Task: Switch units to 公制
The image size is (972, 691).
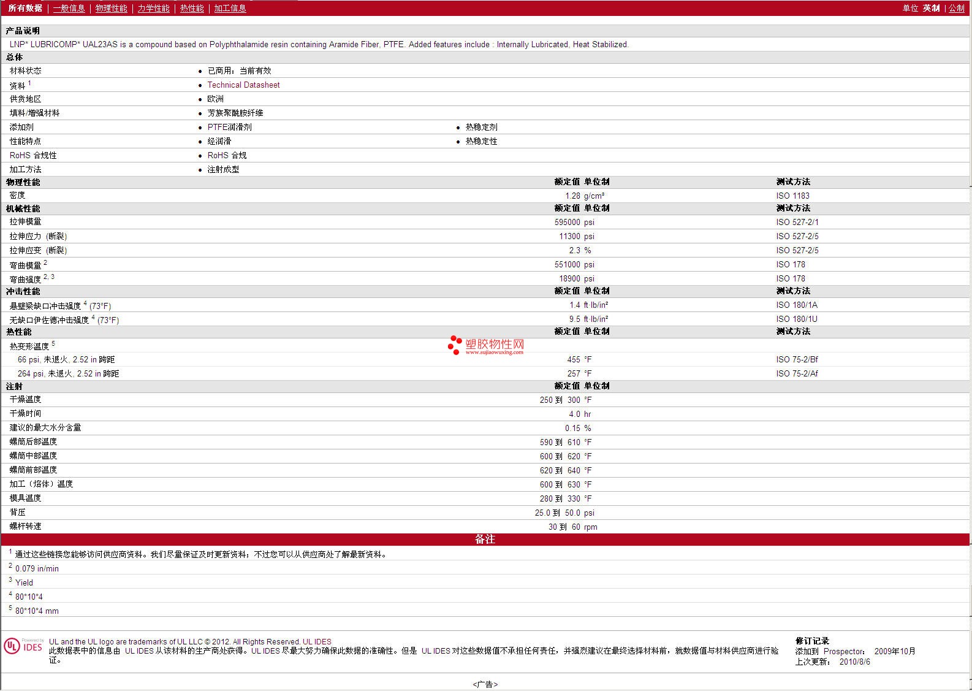Action: [x=956, y=8]
